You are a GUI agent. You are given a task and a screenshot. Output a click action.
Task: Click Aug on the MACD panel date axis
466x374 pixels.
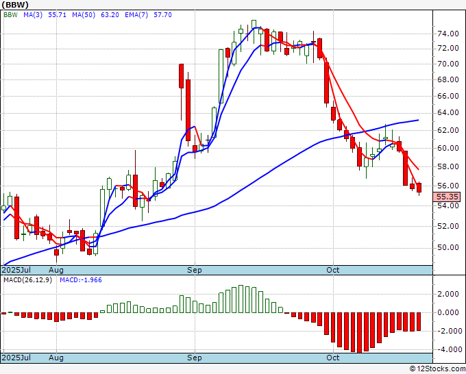56,358
